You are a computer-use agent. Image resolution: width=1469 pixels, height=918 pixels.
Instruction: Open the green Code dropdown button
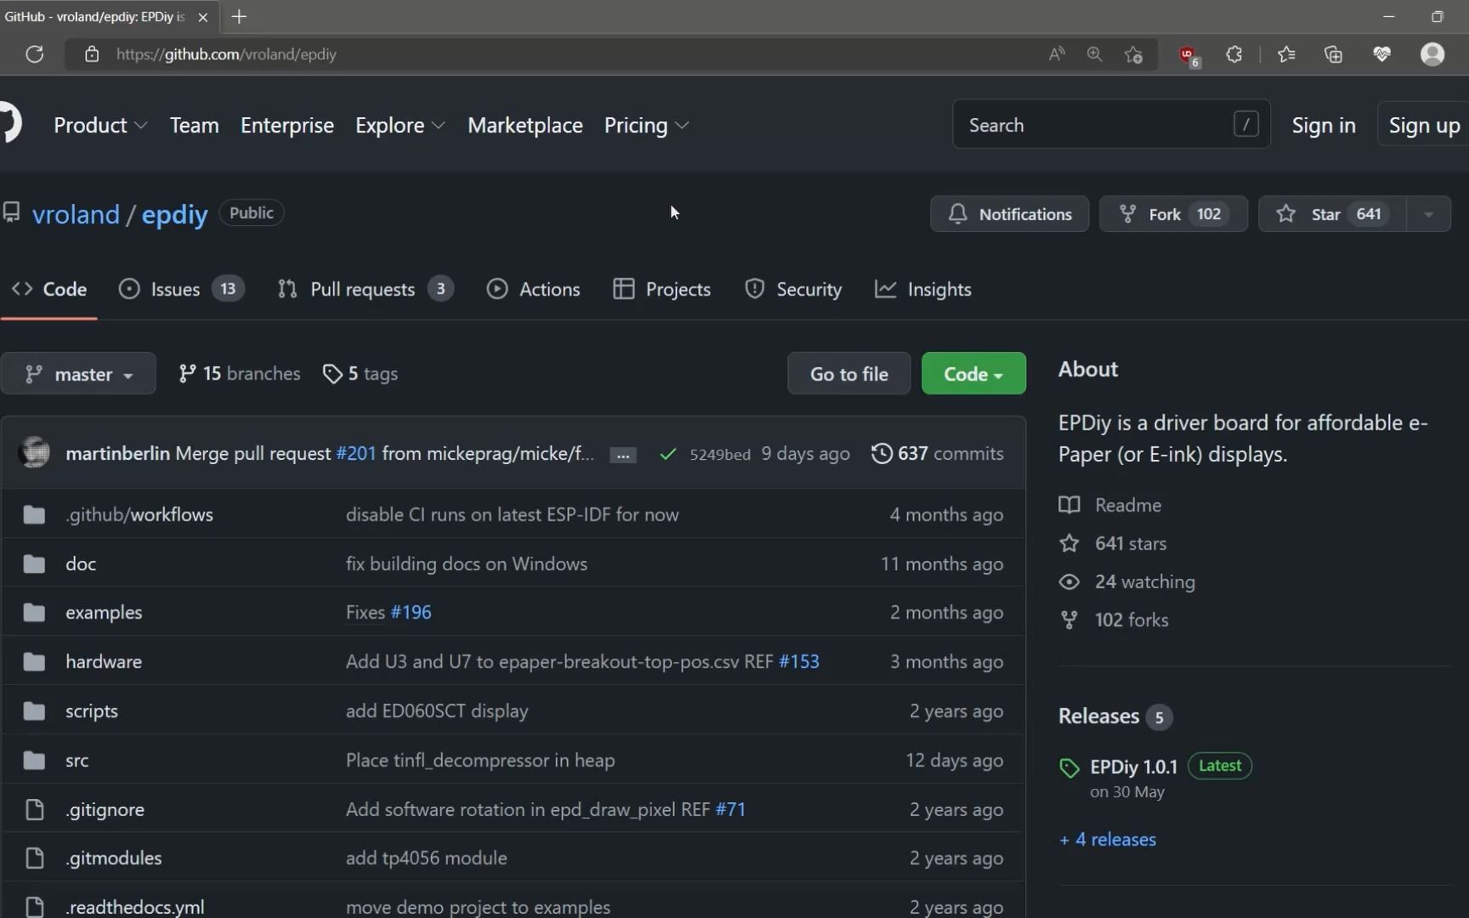coord(973,373)
